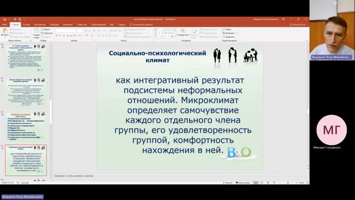Start Slide Show from status bar icon
Image resolution: width=355 pixels, height=200 pixels.
[274, 183]
